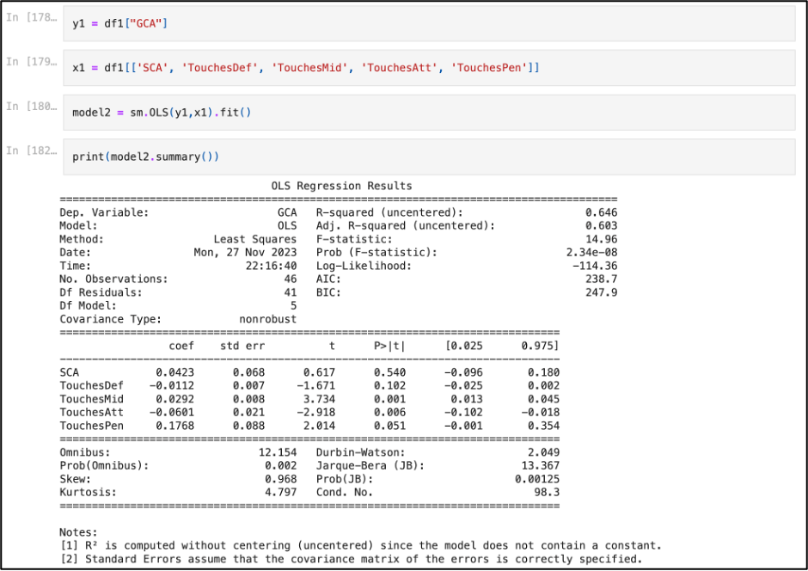Viewport: 808px width, 571px height.
Task: Select the x1 column list code cell
Action: (x=430, y=68)
